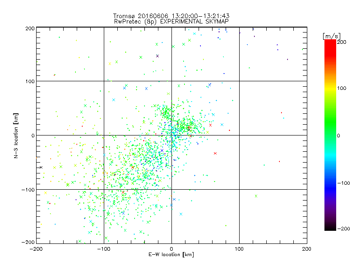Click the N-S axis tick label '-200'

(x=28, y=242)
